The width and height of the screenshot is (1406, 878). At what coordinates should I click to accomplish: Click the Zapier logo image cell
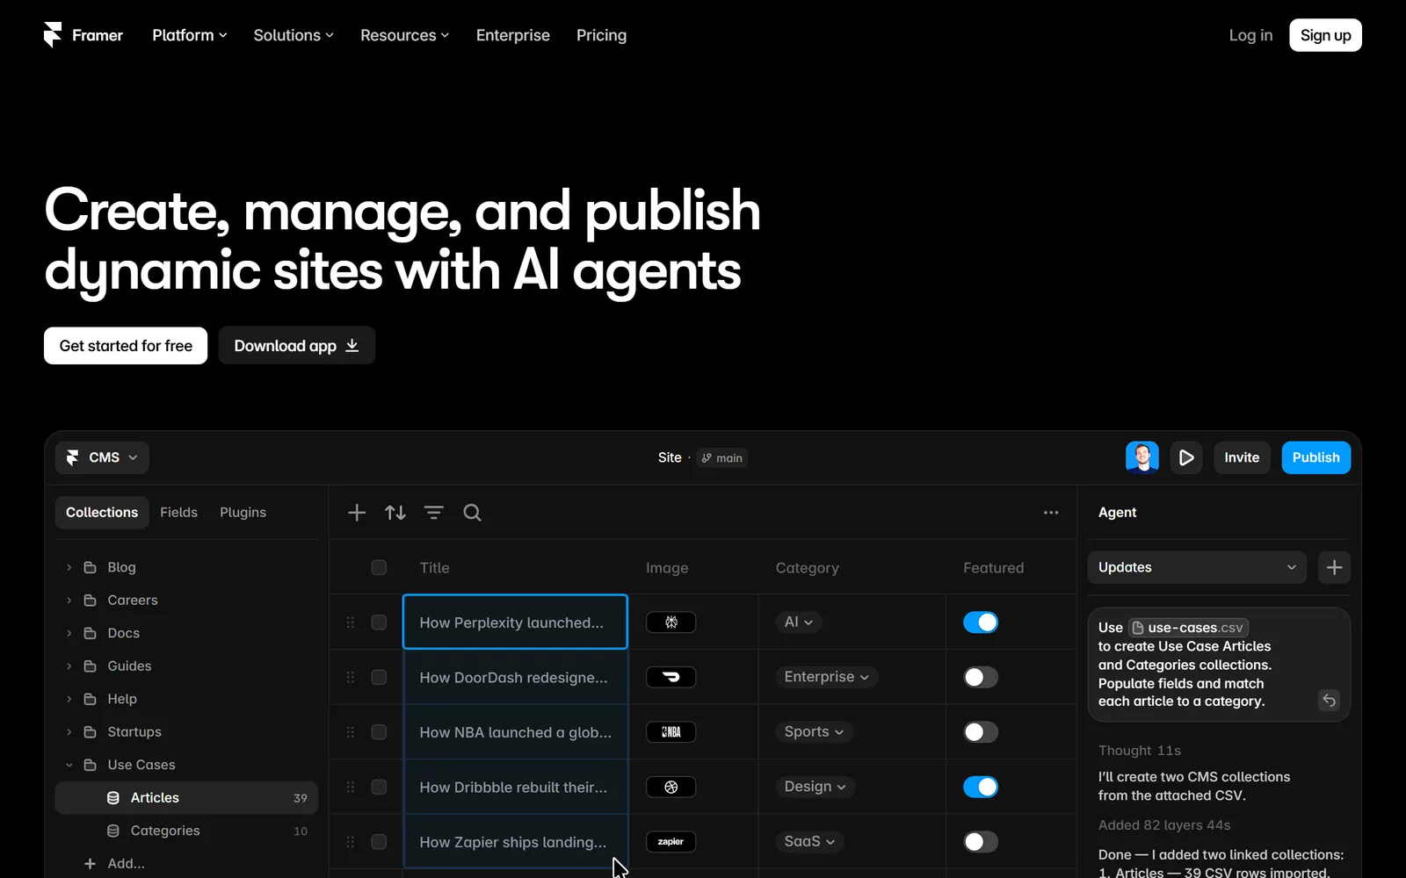click(671, 842)
